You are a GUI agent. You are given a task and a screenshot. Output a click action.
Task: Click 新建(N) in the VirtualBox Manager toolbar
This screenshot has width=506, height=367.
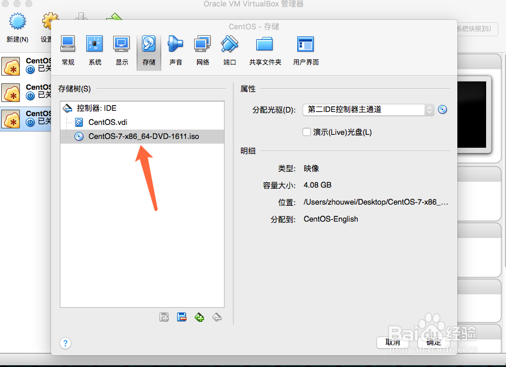[18, 28]
